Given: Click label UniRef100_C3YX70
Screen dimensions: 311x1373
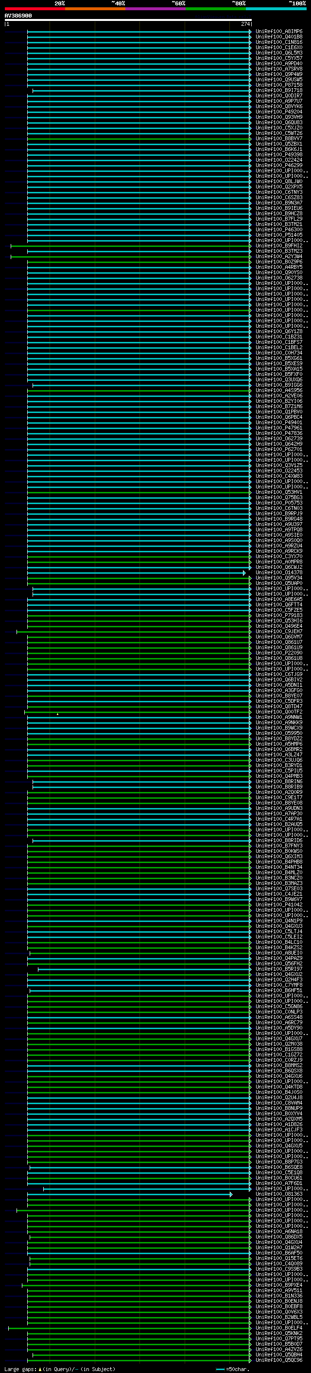Looking at the screenshot, I should click(279, 556).
